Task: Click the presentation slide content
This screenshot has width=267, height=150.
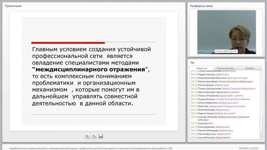Action: pos(94,71)
